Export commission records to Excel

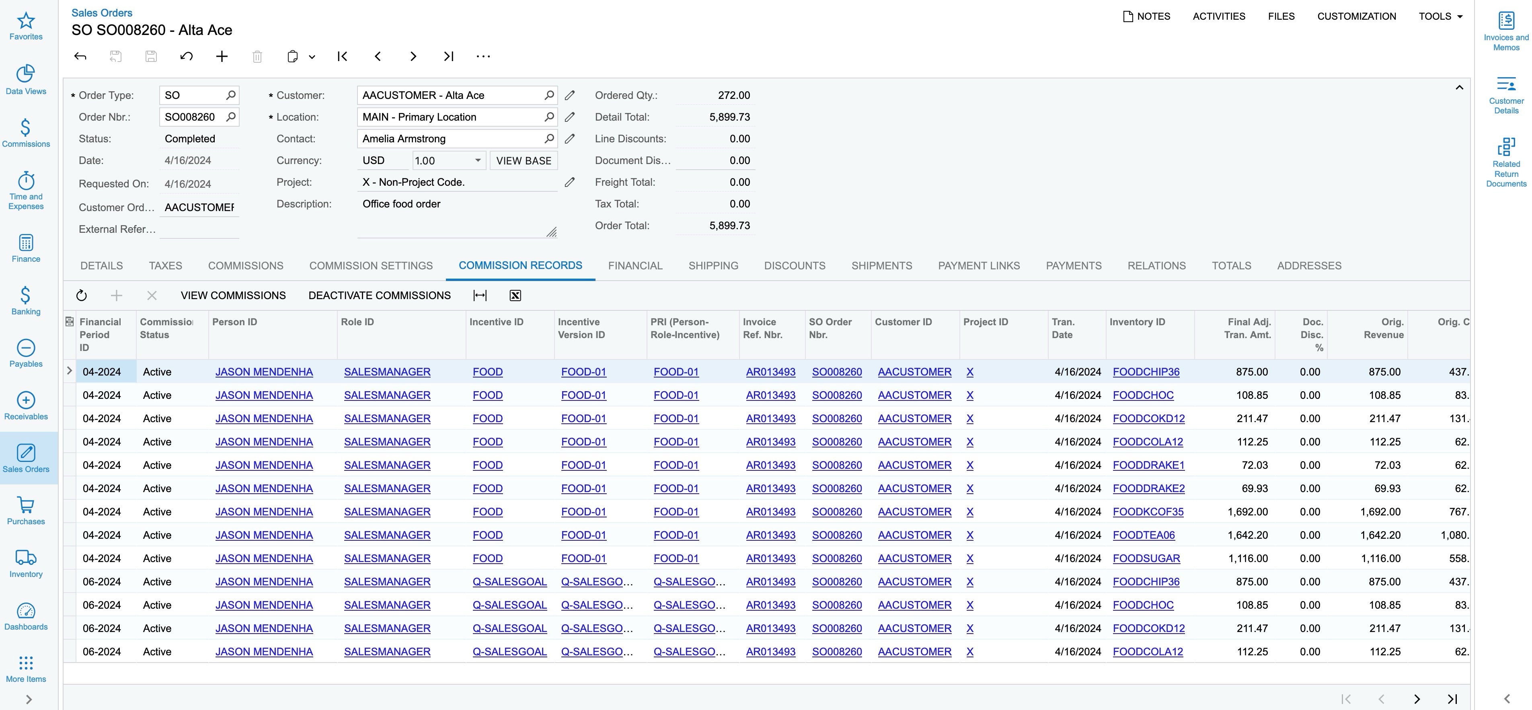point(514,295)
